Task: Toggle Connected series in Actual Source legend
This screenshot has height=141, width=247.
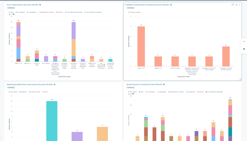Action: (x=190, y=92)
